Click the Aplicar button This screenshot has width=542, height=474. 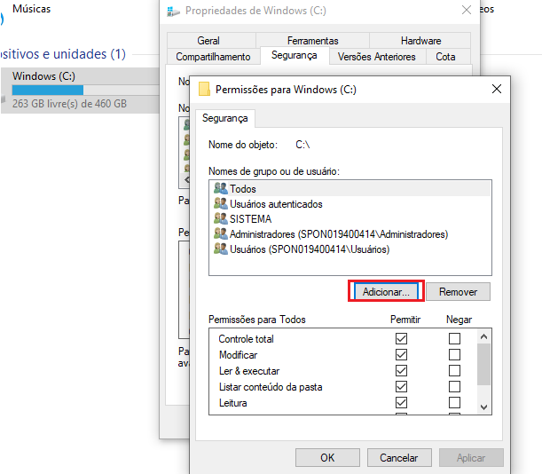coord(471,458)
